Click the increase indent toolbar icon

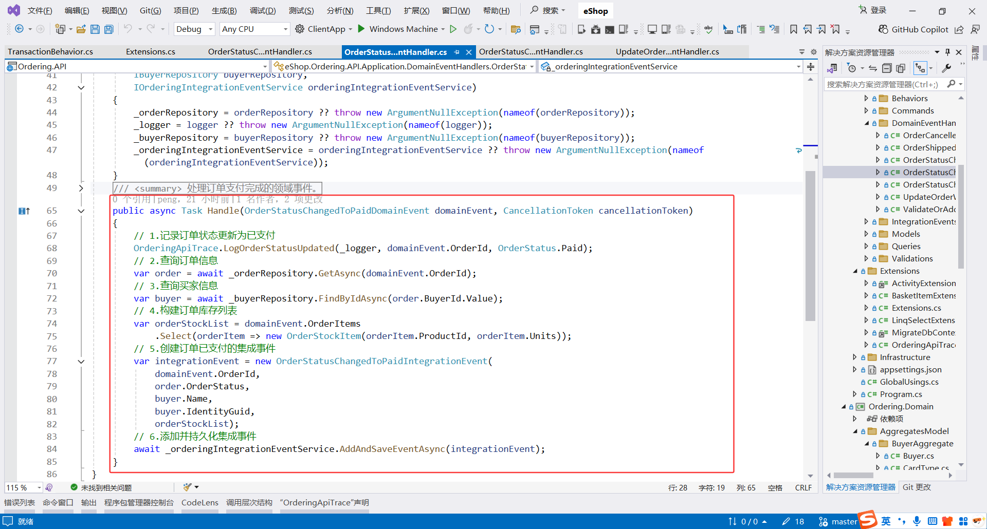coord(761,29)
